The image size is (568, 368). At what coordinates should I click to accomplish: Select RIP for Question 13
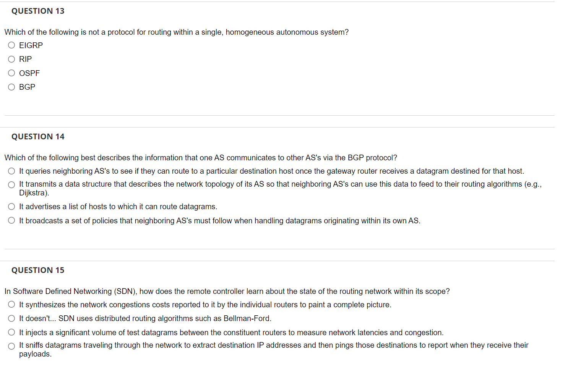11,59
